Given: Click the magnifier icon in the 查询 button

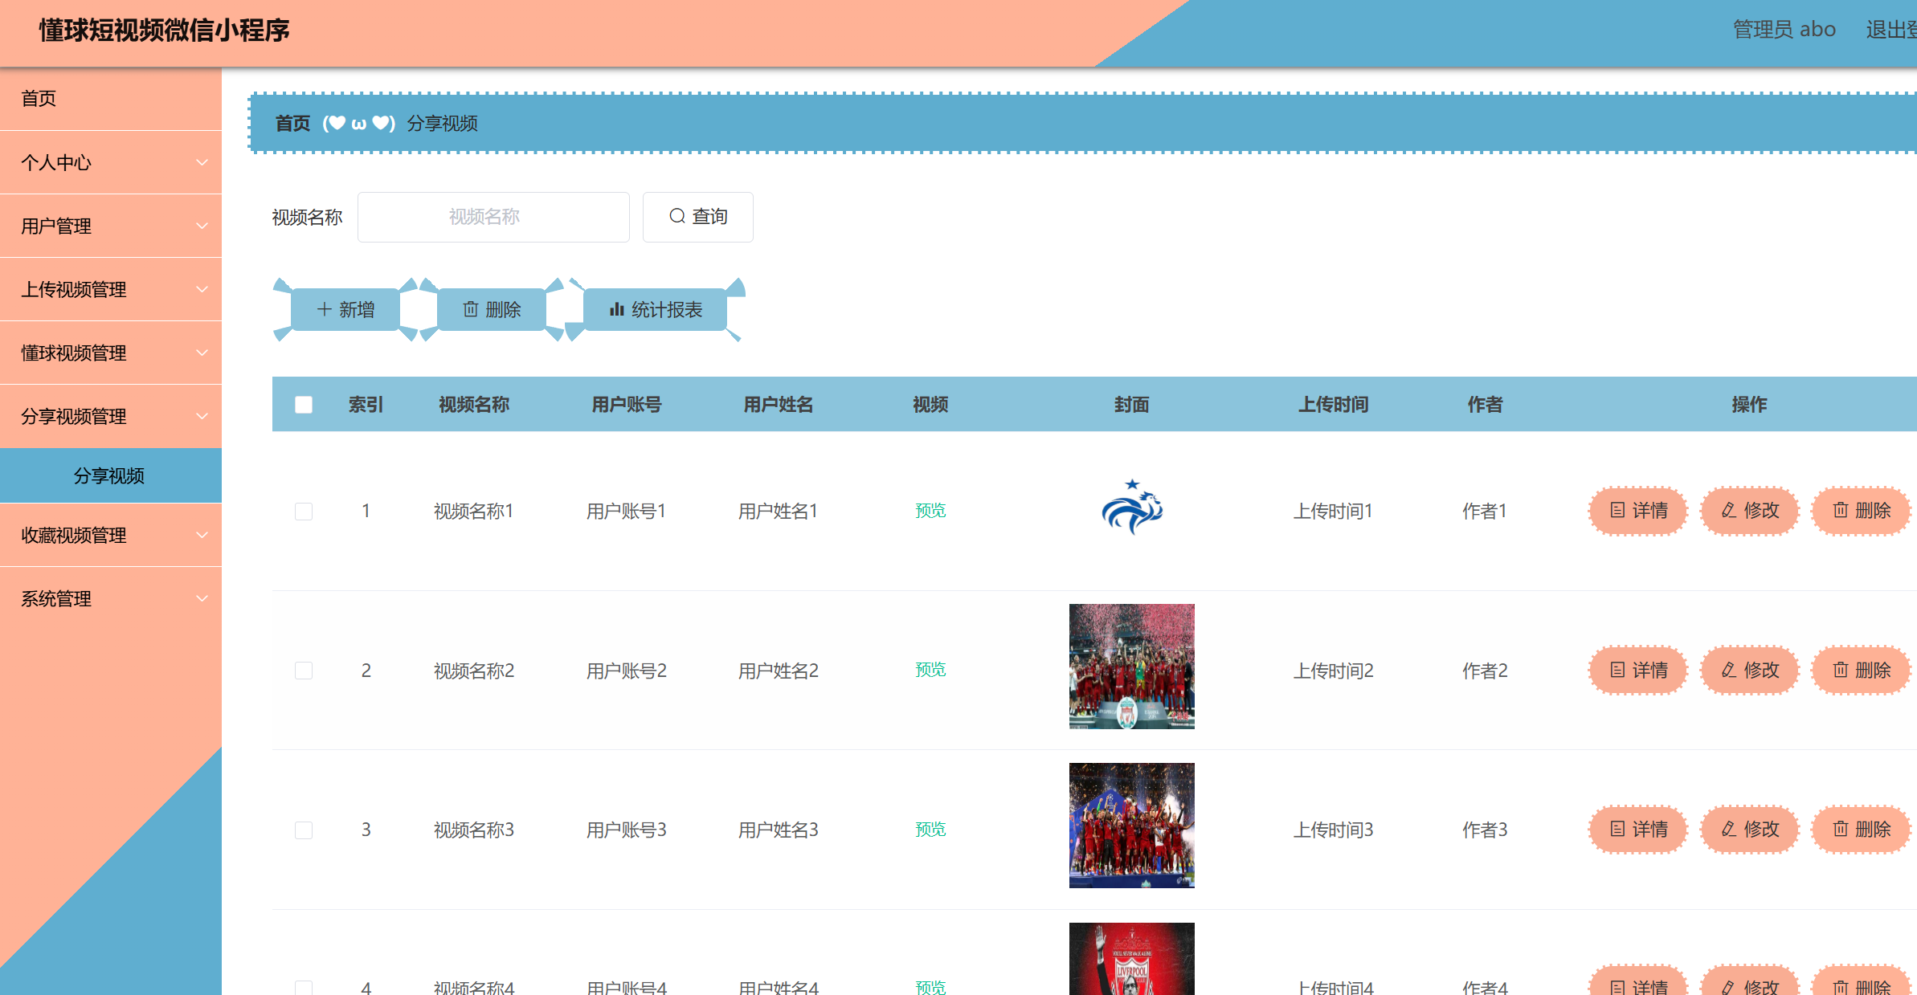Looking at the screenshot, I should pos(677,216).
